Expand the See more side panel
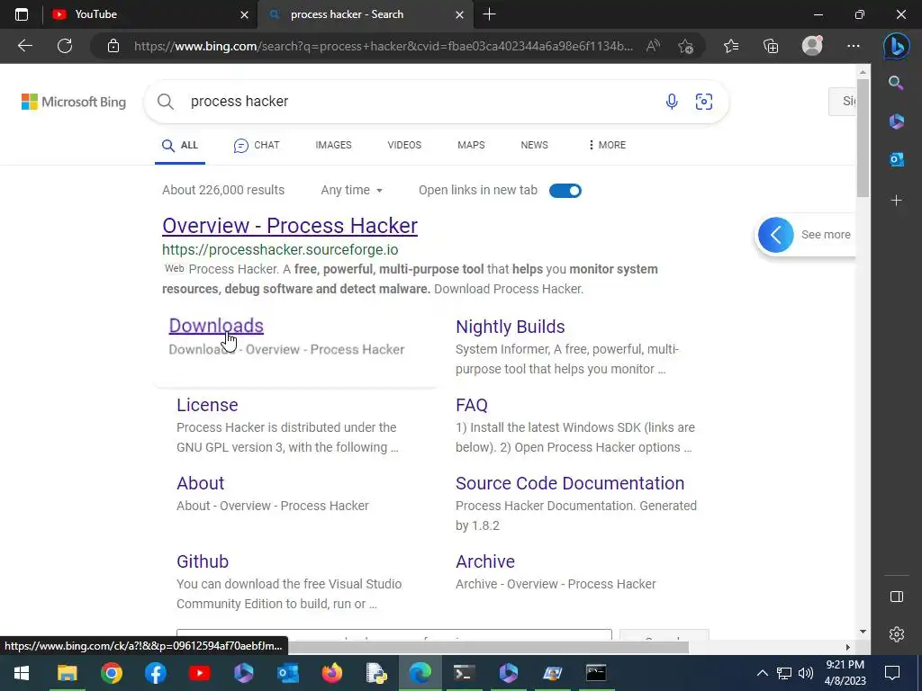This screenshot has height=691, width=922. (x=804, y=235)
